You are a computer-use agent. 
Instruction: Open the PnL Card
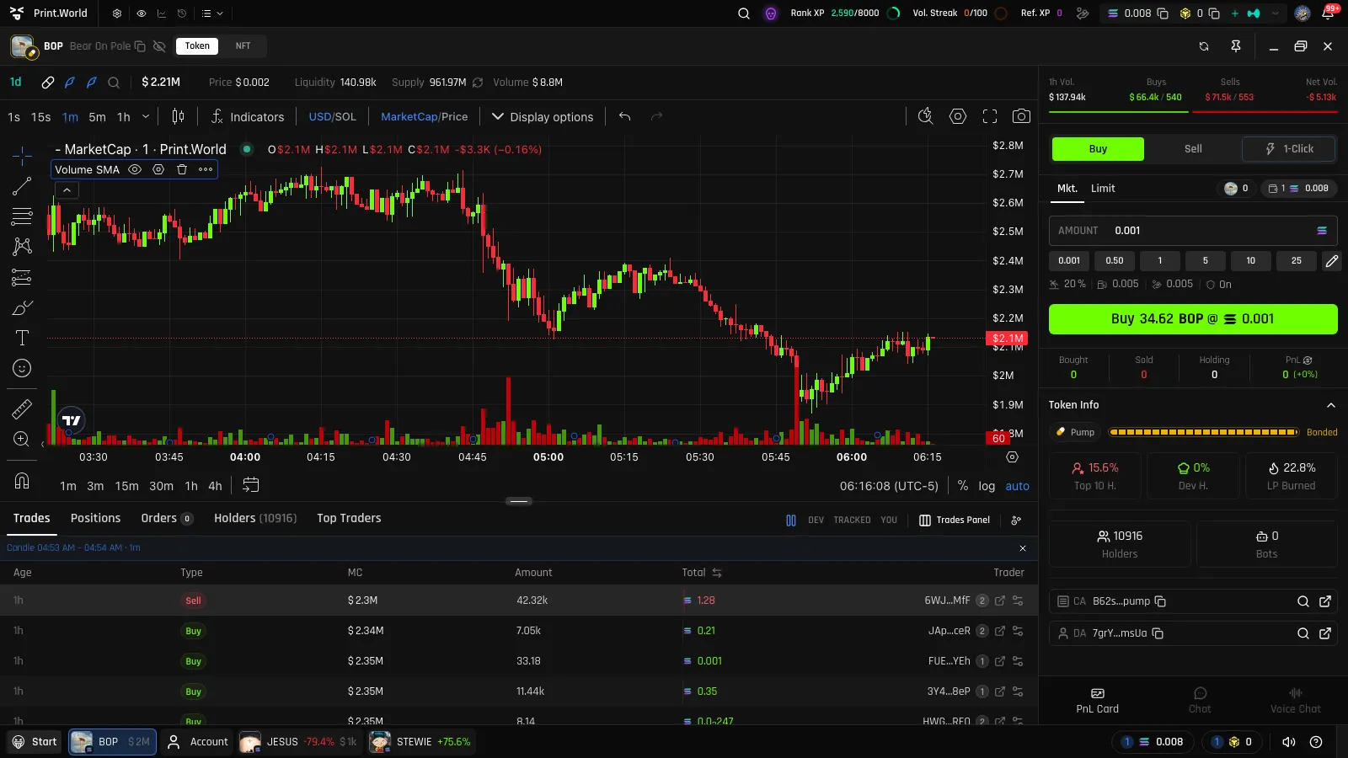[1097, 701]
